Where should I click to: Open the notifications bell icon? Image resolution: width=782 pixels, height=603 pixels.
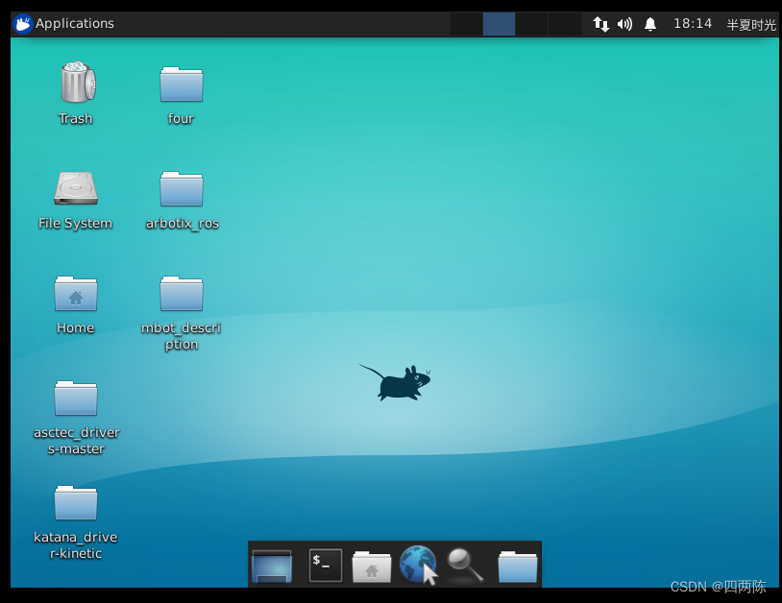[650, 24]
